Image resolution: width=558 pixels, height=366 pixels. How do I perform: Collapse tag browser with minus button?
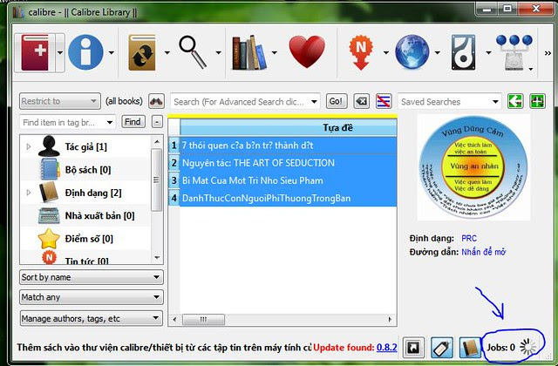click(x=157, y=122)
